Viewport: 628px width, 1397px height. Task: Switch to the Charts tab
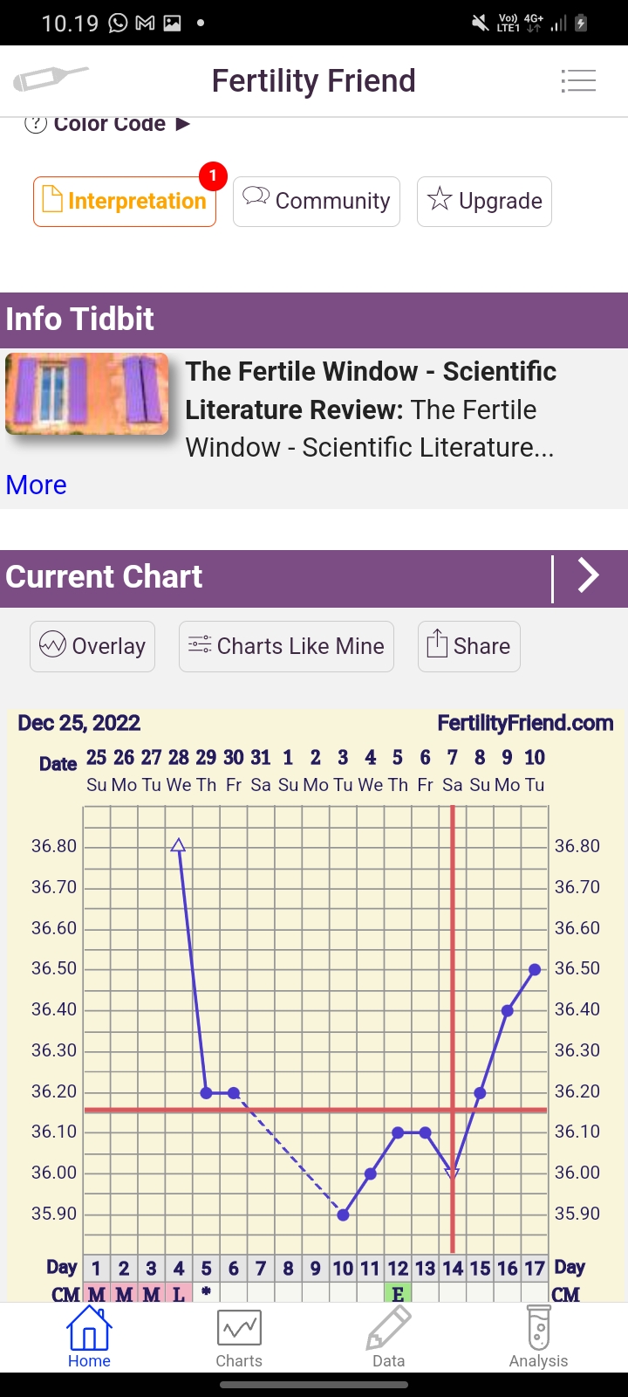click(239, 1337)
